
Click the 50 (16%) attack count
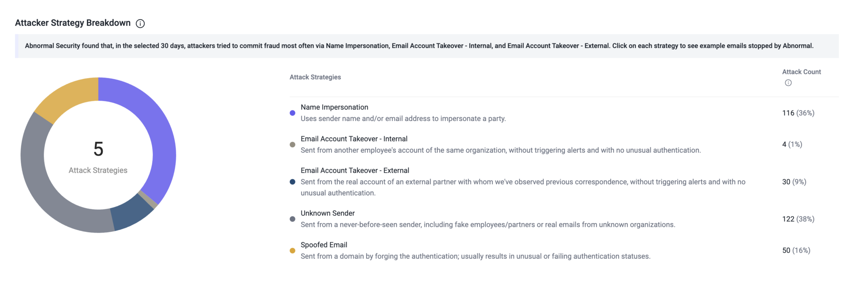(x=796, y=250)
